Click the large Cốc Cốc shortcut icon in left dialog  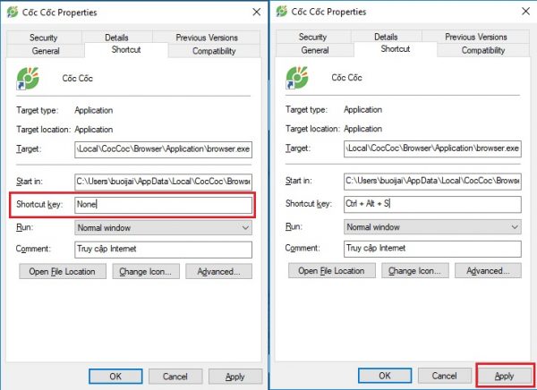(x=28, y=79)
